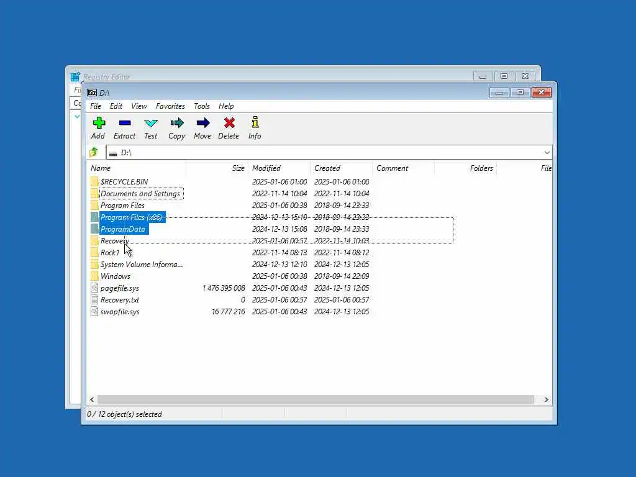Click the pagefile.sys file icon
The height and width of the screenshot is (477, 636).
[94, 288]
